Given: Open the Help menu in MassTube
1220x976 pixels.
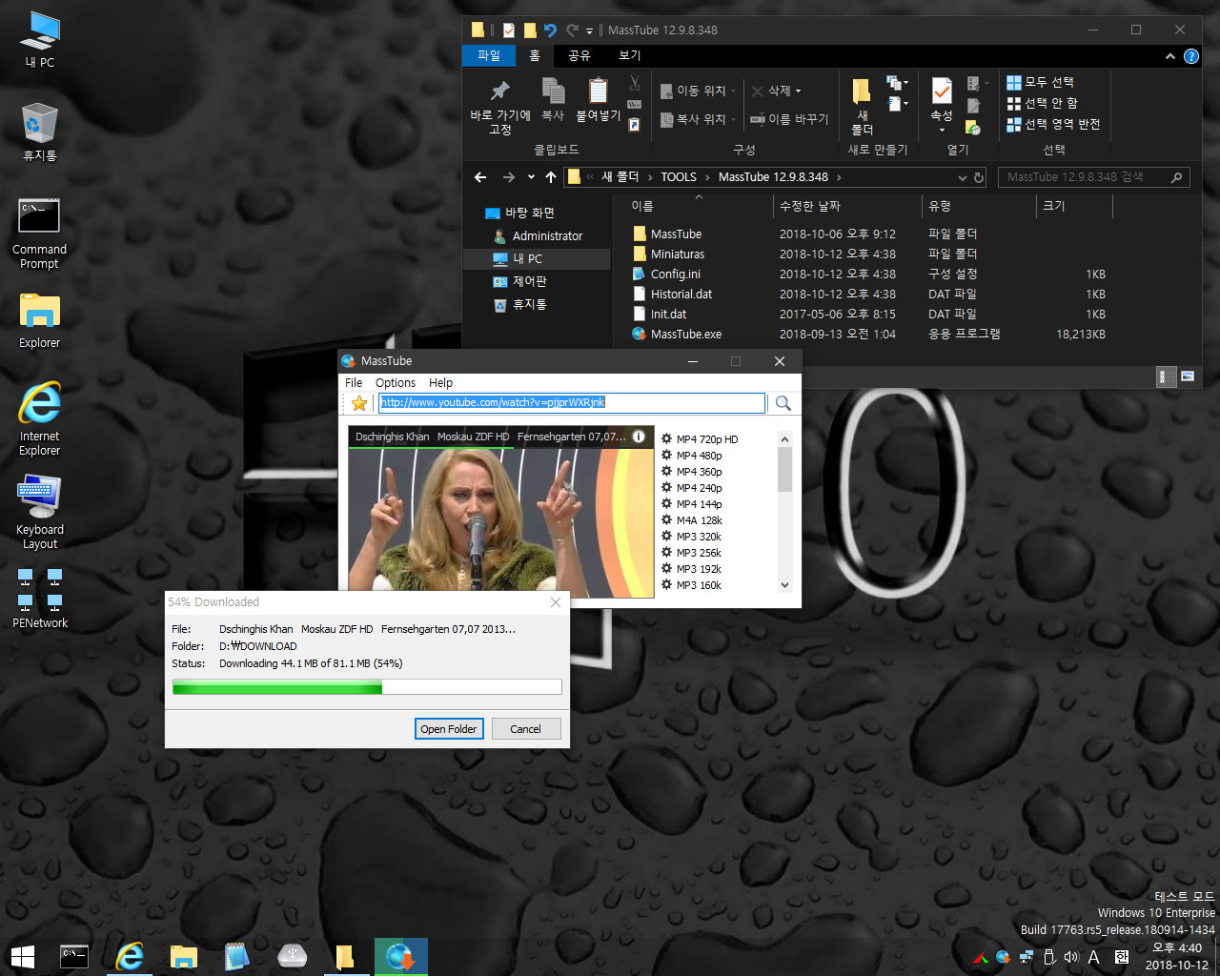Looking at the screenshot, I should click(440, 383).
